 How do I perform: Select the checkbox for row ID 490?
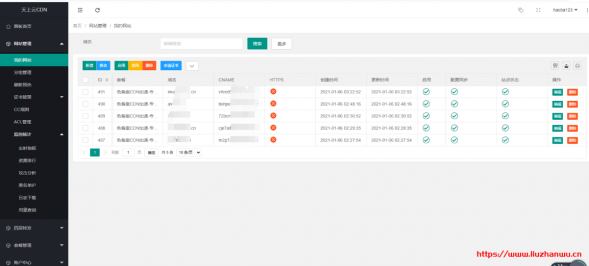(85, 103)
